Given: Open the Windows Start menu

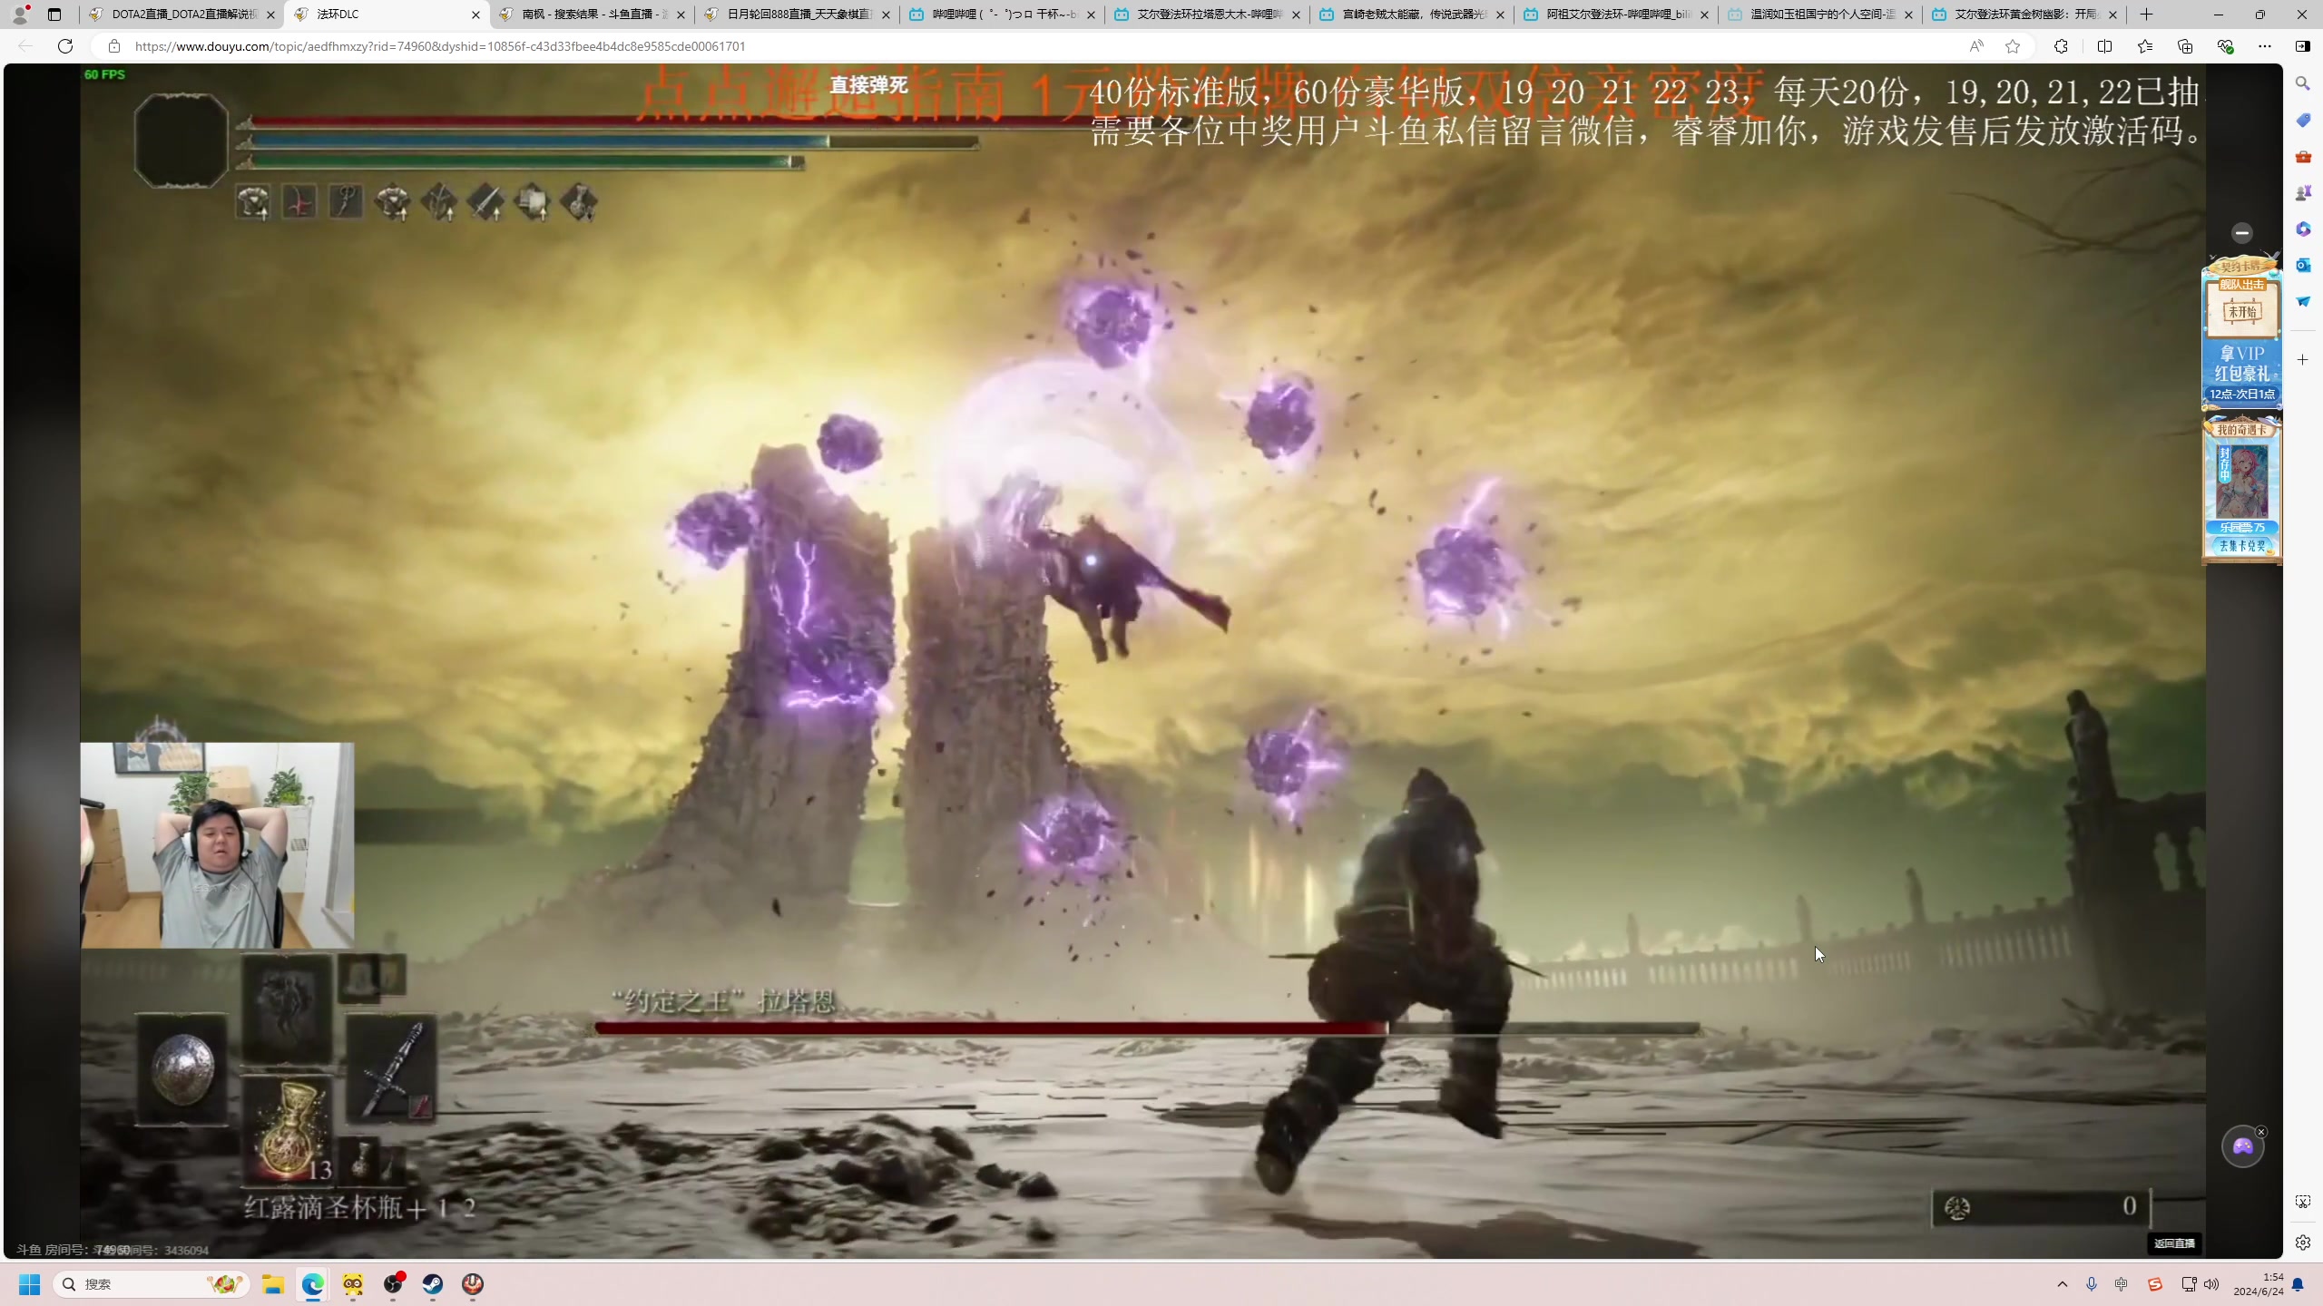Looking at the screenshot, I should click(x=30, y=1284).
